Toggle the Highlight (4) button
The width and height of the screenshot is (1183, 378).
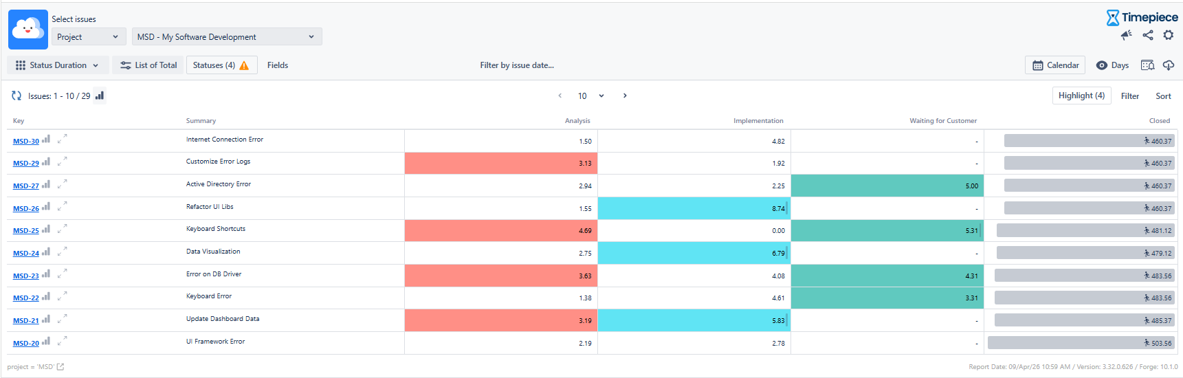[1081, 96]
